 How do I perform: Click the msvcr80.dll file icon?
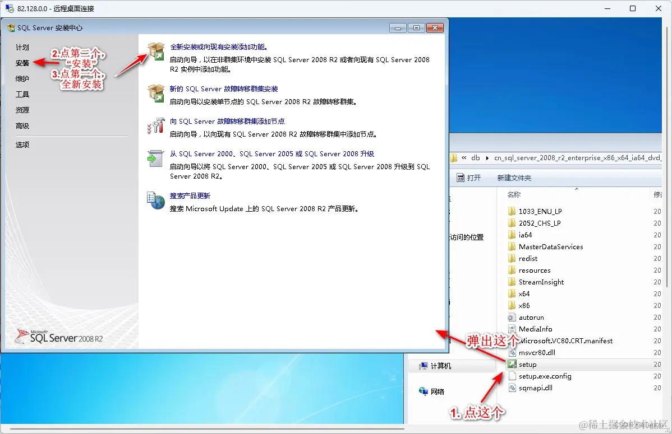512,352
